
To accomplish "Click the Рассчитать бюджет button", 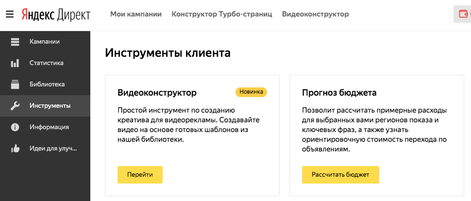I will pos(340,175).
